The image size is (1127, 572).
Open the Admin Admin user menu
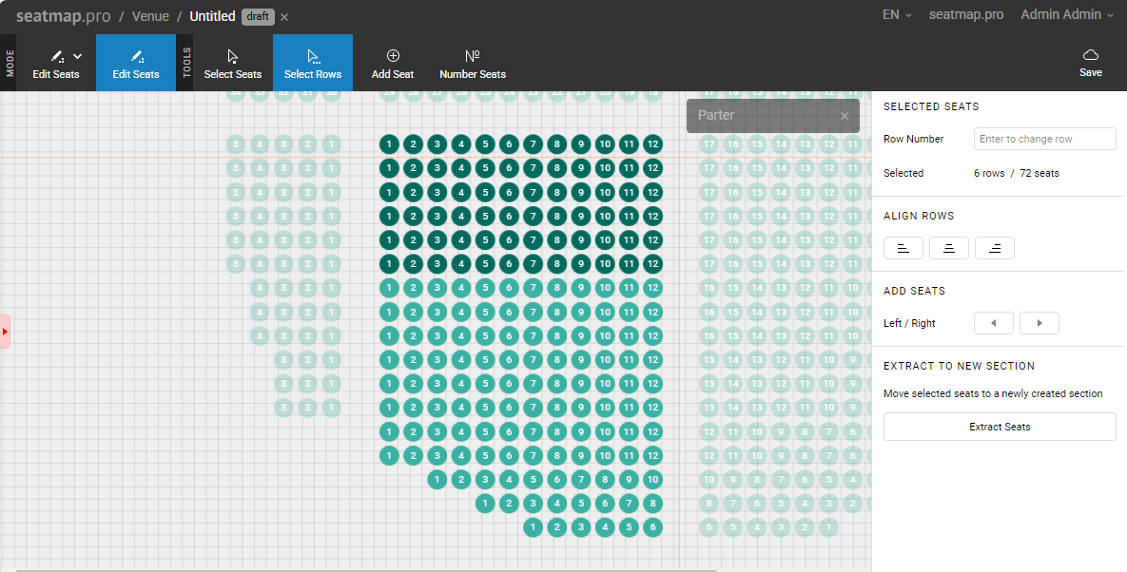tap(1067, 14)
